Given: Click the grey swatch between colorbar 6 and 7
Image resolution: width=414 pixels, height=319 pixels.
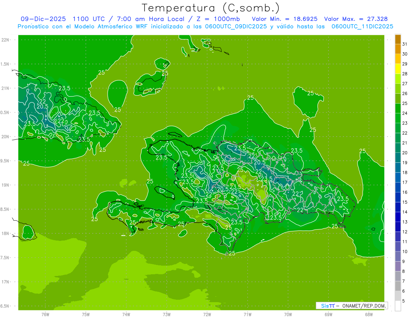Looking at the screenshot, I should [398, 286].
